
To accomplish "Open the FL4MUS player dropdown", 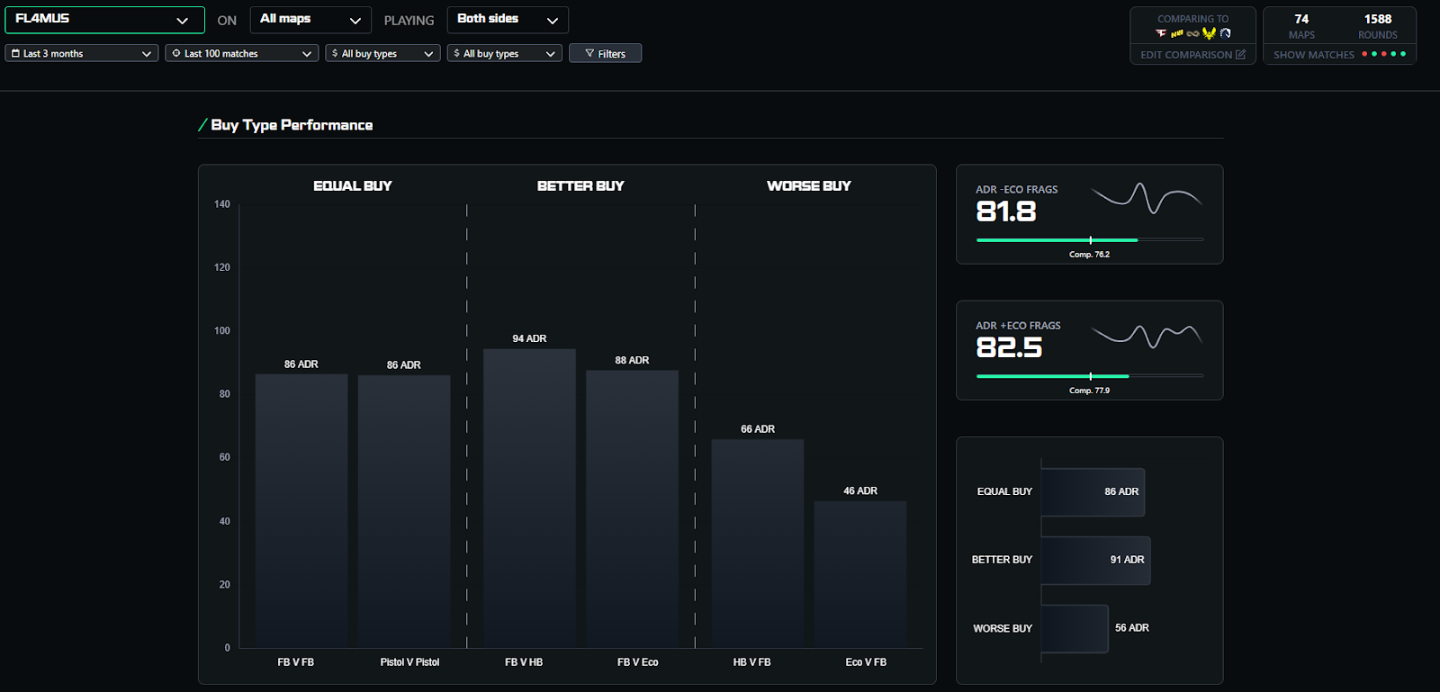I will (104, 20).
